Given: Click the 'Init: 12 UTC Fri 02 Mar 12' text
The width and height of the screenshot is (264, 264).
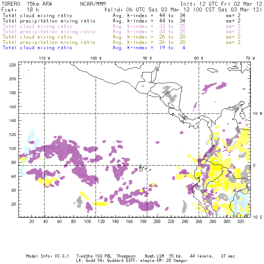Looking at the screenshot, I should [x=221, y=4].
